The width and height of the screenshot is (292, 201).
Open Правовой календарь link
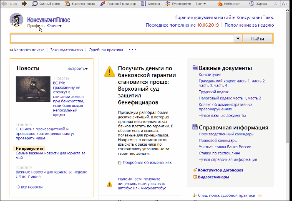(218, 140)
